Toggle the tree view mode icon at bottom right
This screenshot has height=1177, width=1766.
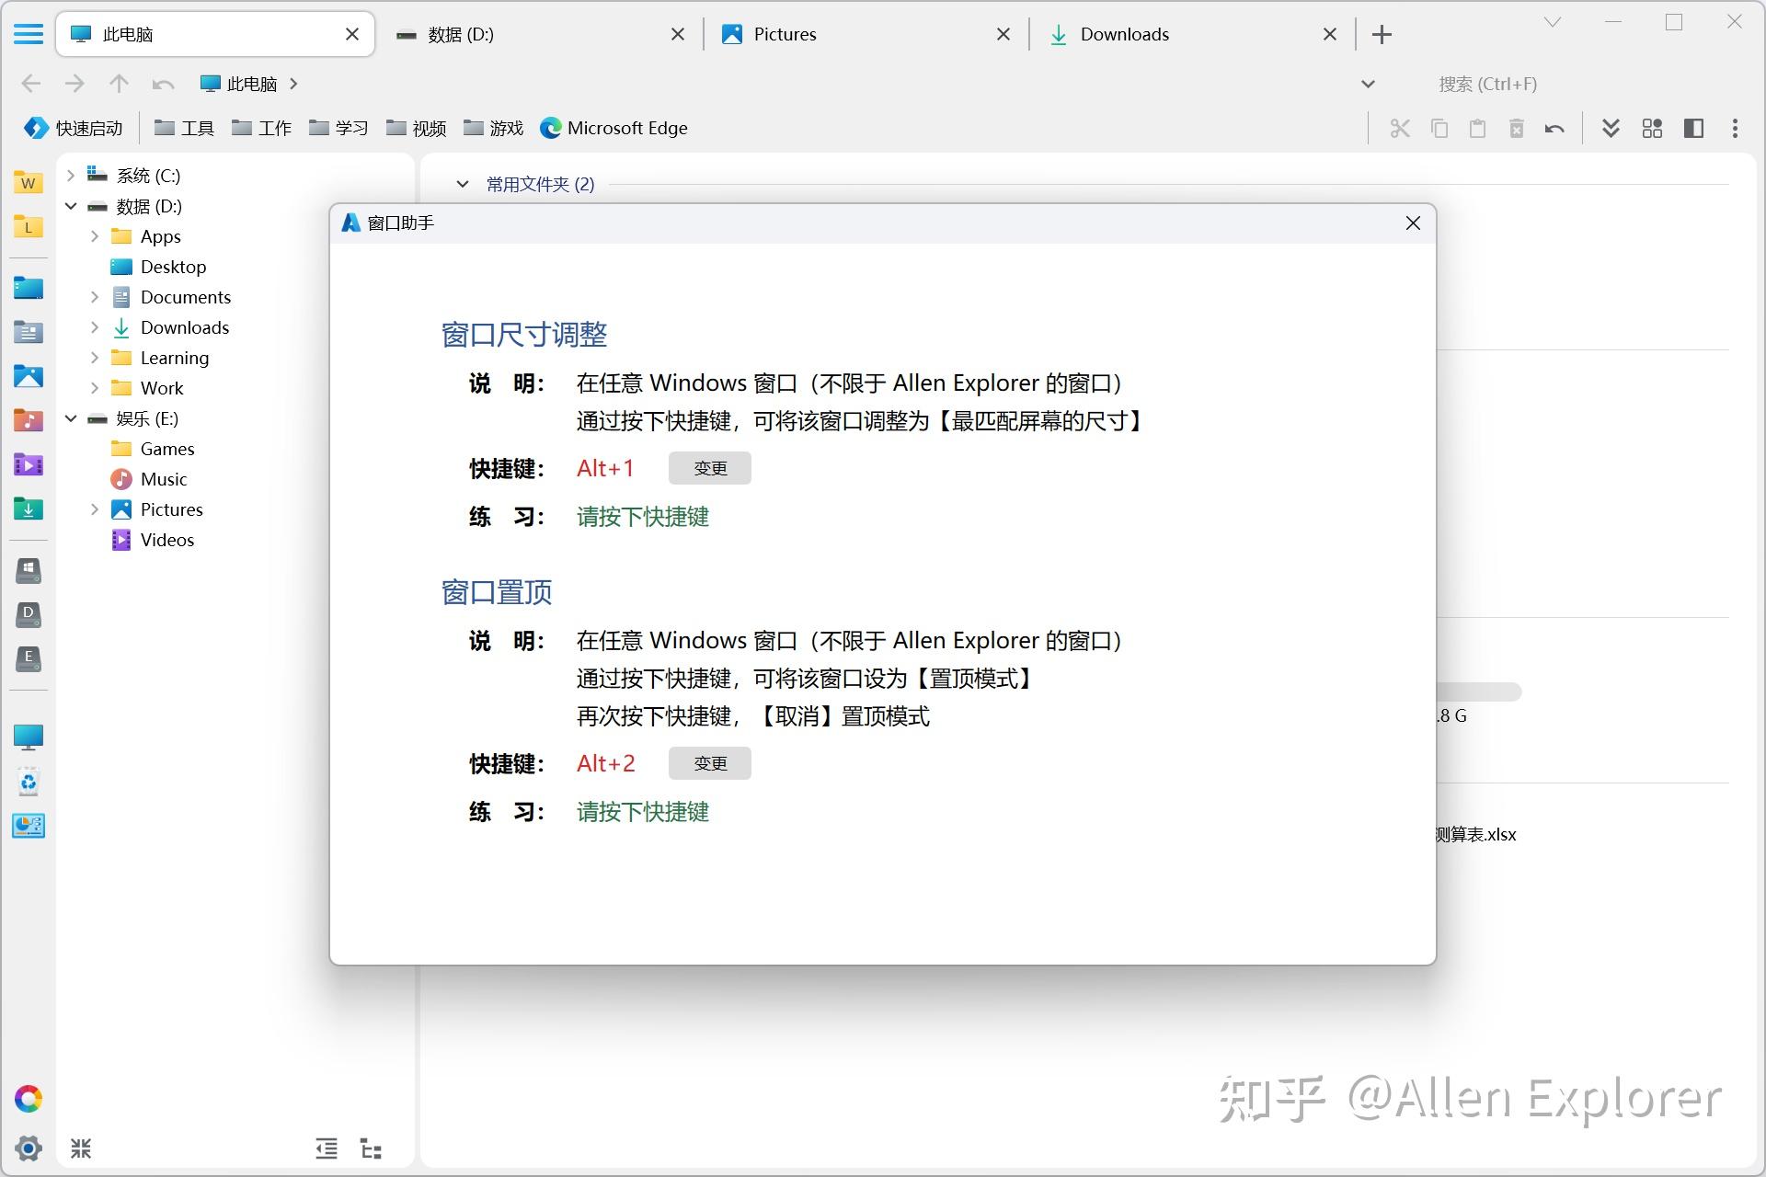click(x=370, y=1148)
